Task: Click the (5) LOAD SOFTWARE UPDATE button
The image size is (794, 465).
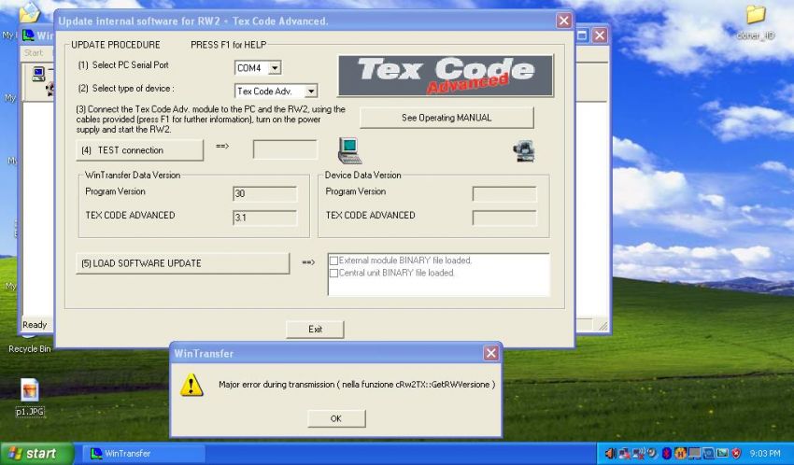Action: point(183,263)
